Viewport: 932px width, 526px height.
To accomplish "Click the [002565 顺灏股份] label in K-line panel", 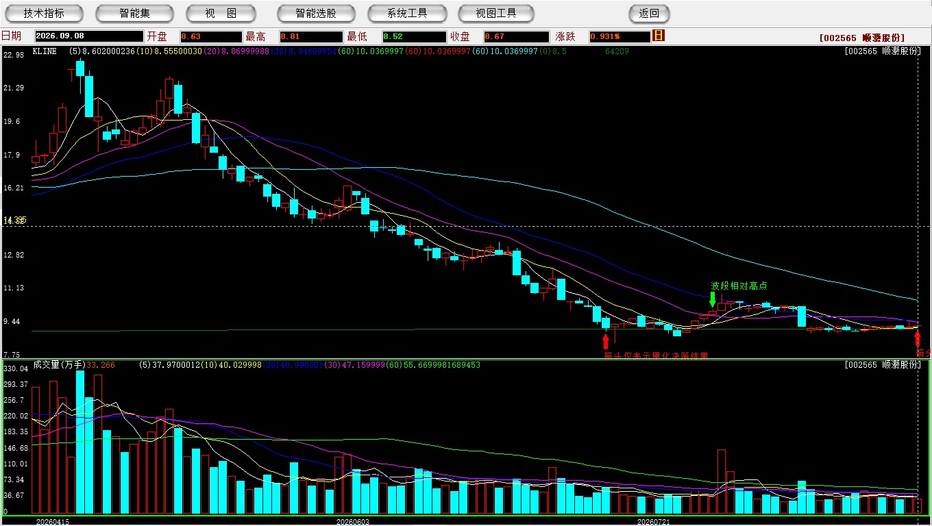I will coord(883,51).
